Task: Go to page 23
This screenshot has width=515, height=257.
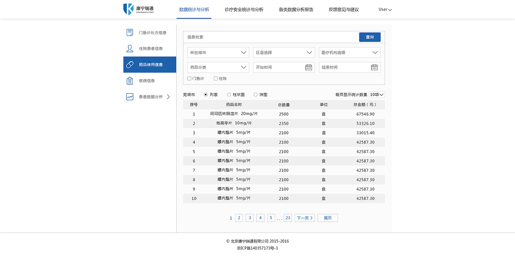Action: pos(288,218)
